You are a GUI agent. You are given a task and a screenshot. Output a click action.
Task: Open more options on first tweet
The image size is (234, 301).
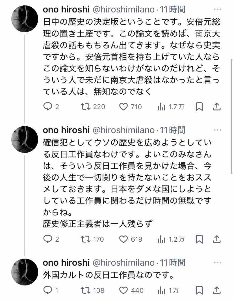pyautogui.click(x=218, y=9)
